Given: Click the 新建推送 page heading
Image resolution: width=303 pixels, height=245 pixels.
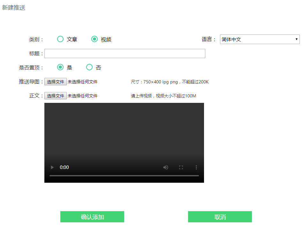Looking at the screenshot, I should pos(14,8).
